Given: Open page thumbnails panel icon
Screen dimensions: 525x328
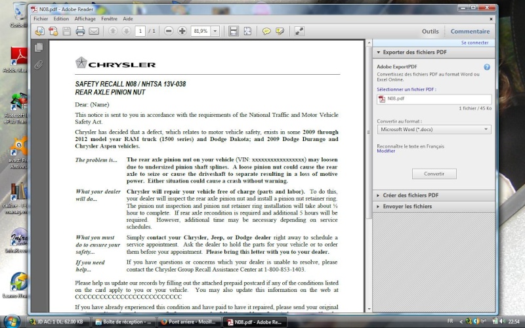Looking at the screenshot, I should (x=39, y=47).
